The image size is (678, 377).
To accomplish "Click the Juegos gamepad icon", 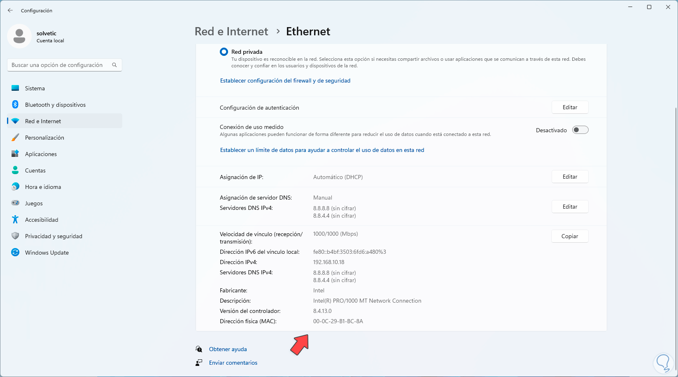I will (15, 203).
